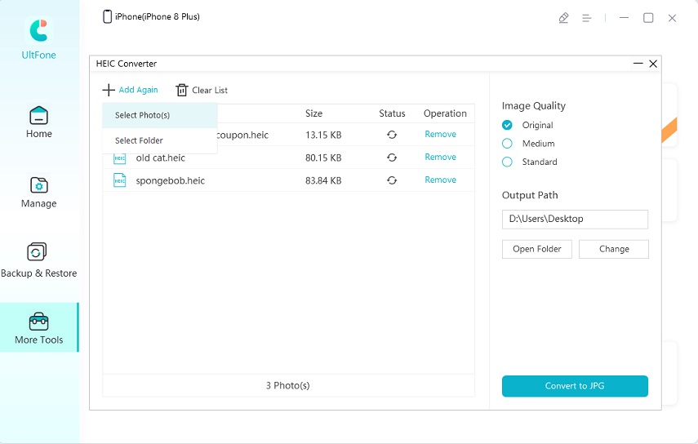Select Medium image quality
This screenshot has width=698, height=444.
click(507, 144)
